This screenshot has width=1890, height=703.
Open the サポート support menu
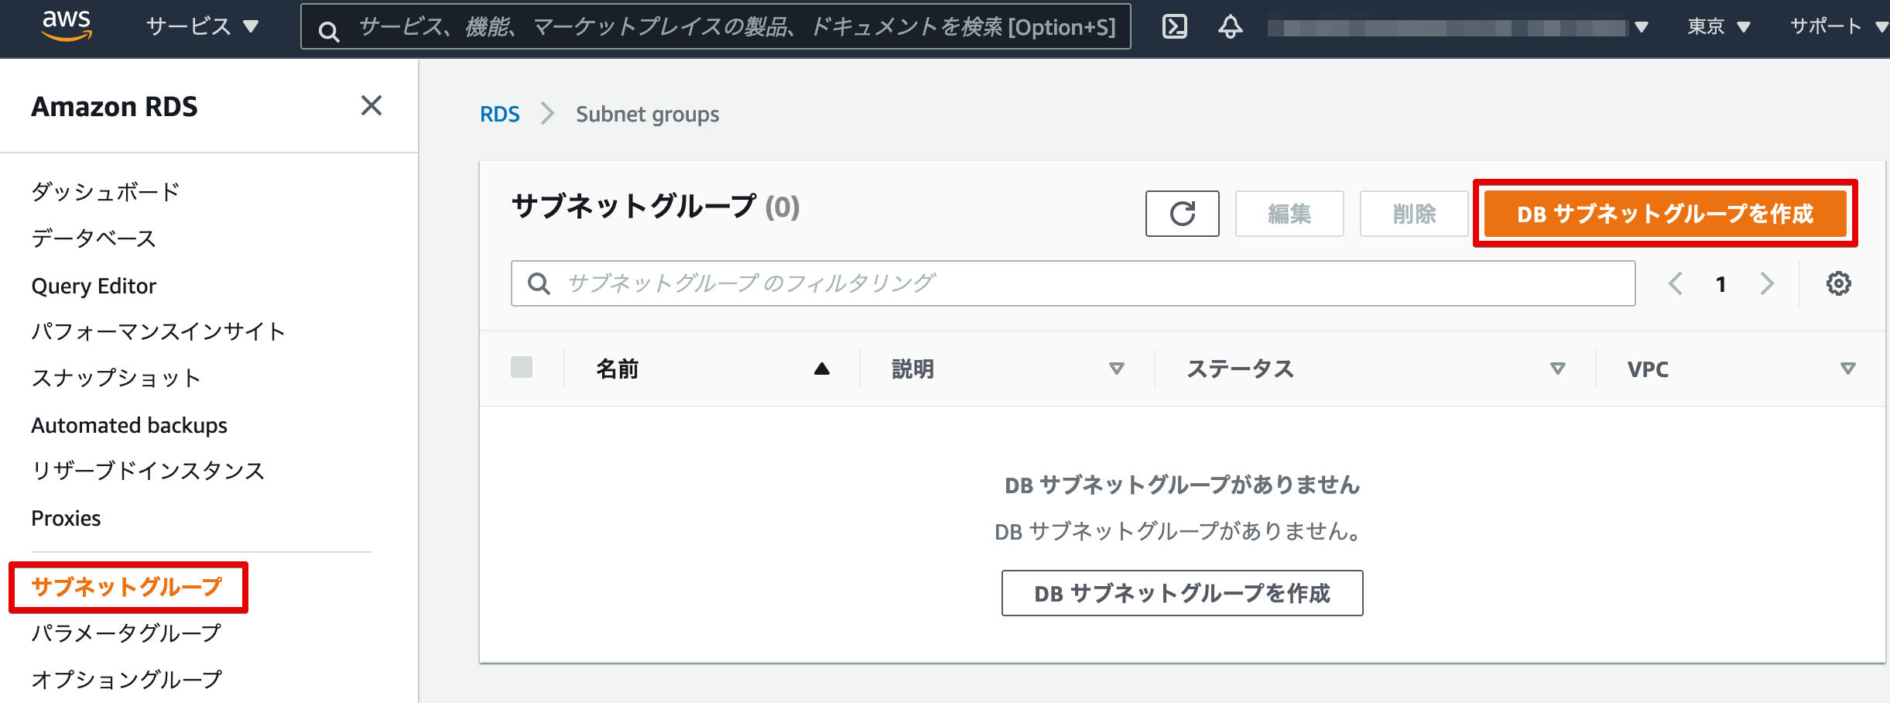tap(1839, 26)
